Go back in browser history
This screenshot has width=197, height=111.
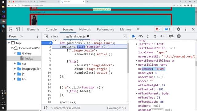click(x=9, y=6)
